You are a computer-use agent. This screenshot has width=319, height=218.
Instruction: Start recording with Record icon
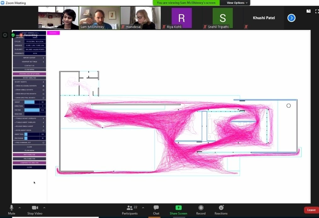point(201,208)
